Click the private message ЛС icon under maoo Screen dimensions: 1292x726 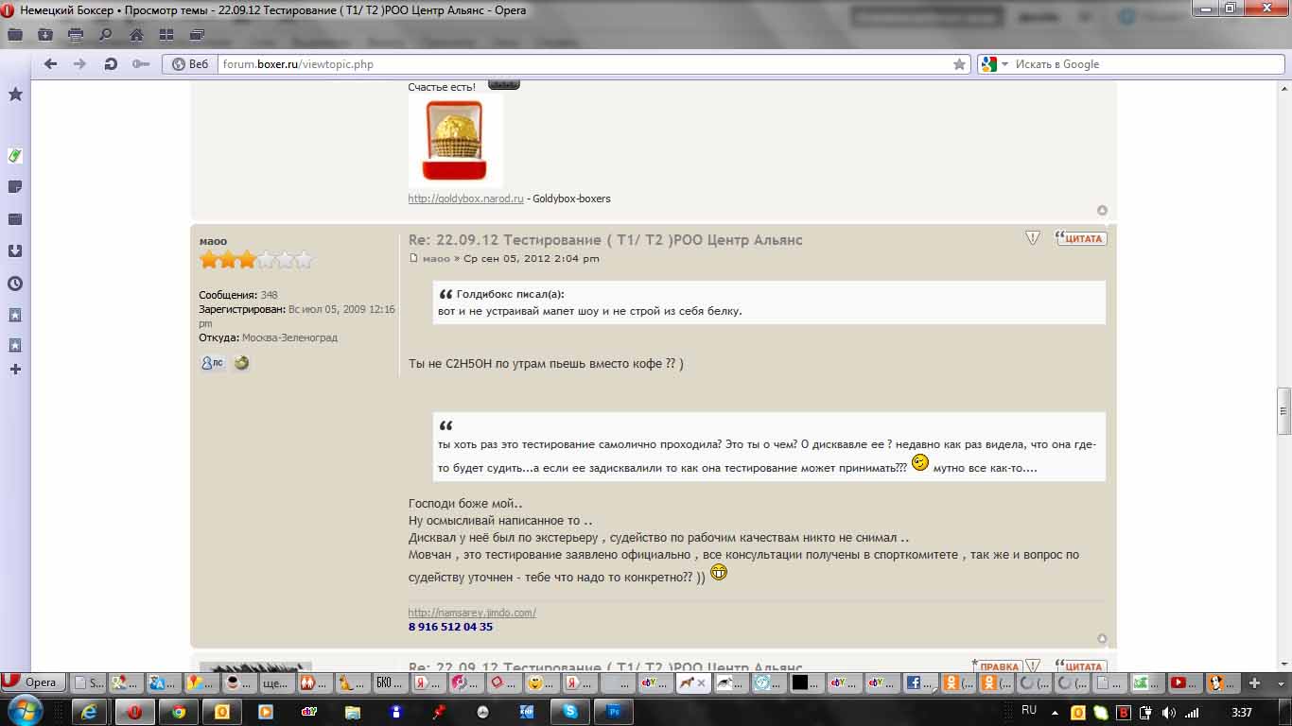tap(212, 363)
